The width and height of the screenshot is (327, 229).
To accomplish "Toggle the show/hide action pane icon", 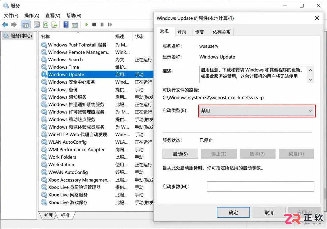I will [75, 25].
